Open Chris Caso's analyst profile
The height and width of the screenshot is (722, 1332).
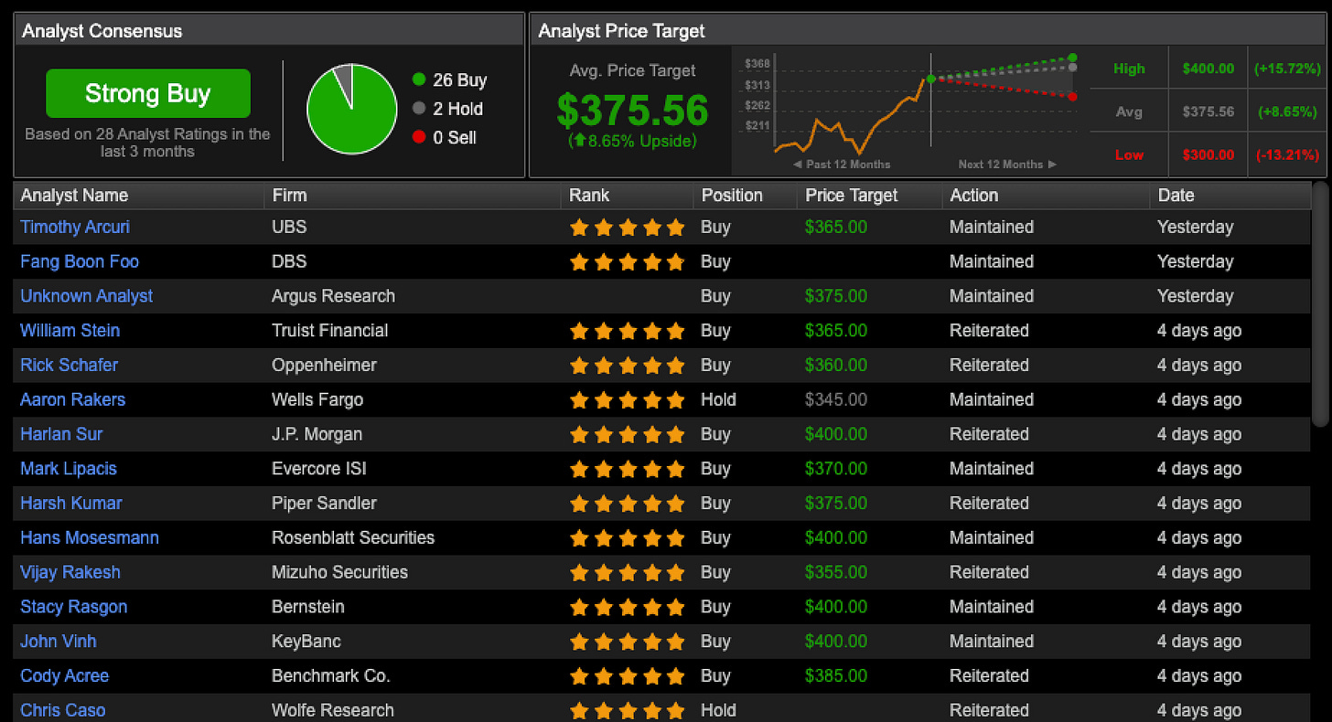click(62, 710)
